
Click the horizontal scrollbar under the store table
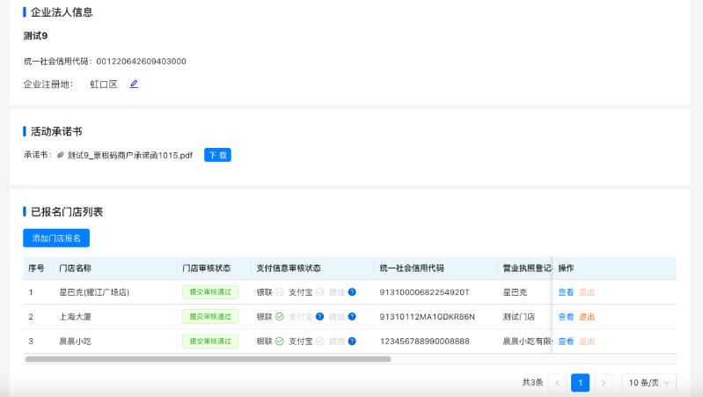coord(208,359)
